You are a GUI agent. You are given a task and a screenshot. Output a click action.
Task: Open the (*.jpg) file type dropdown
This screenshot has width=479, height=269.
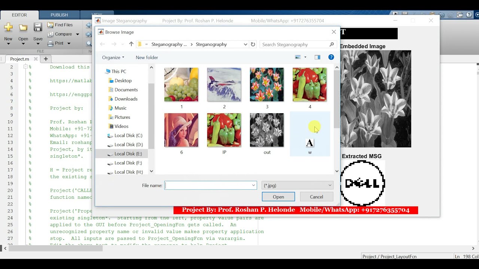click(298, 185)
